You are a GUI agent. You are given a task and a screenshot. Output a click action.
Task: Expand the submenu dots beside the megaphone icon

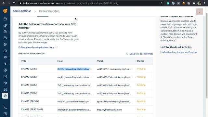click(9, 57)
